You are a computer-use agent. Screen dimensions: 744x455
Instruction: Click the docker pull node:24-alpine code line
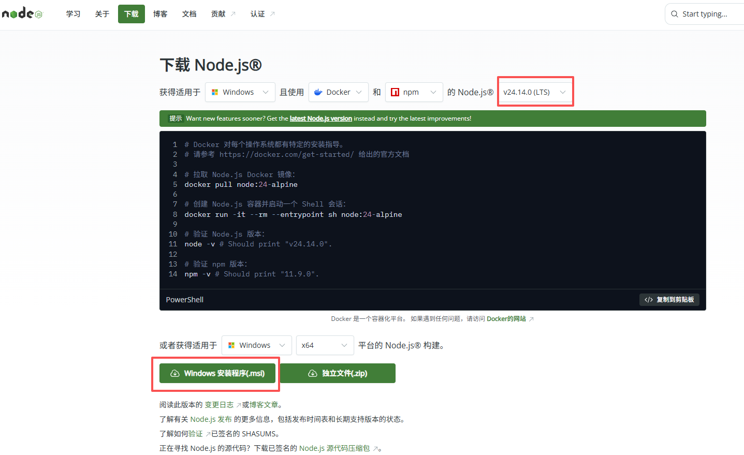tap(241, 184)
